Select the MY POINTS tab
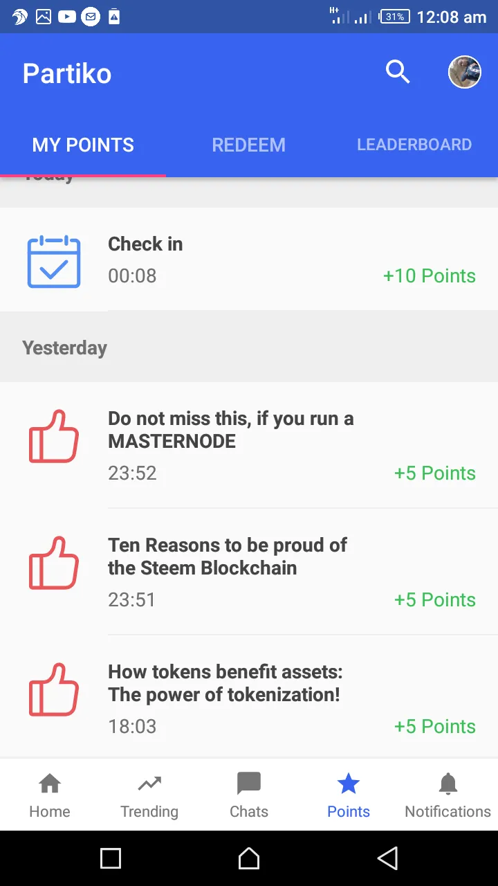This screenshot has height=886, width=498. pos(83,145)
